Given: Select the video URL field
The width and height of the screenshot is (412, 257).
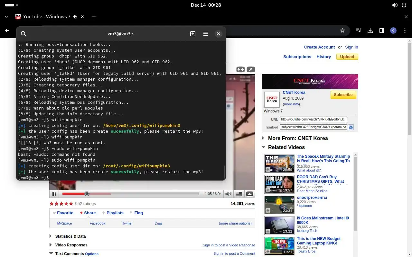Looking at the screenshot, I should coord(313,119).
